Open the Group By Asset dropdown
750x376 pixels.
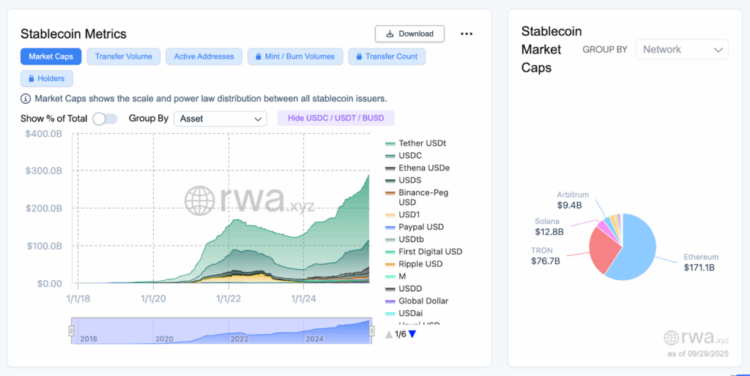click(x=220, y=119)
